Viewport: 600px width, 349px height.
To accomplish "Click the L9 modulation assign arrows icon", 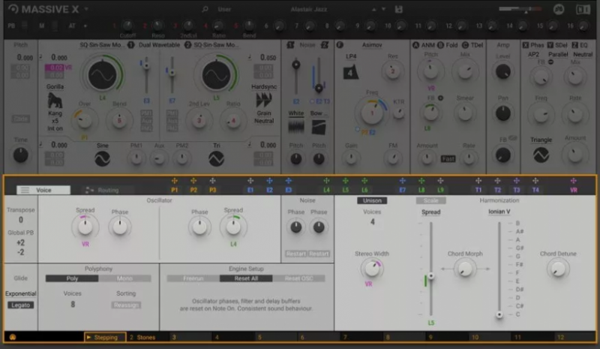I will (x=440, y=181).
